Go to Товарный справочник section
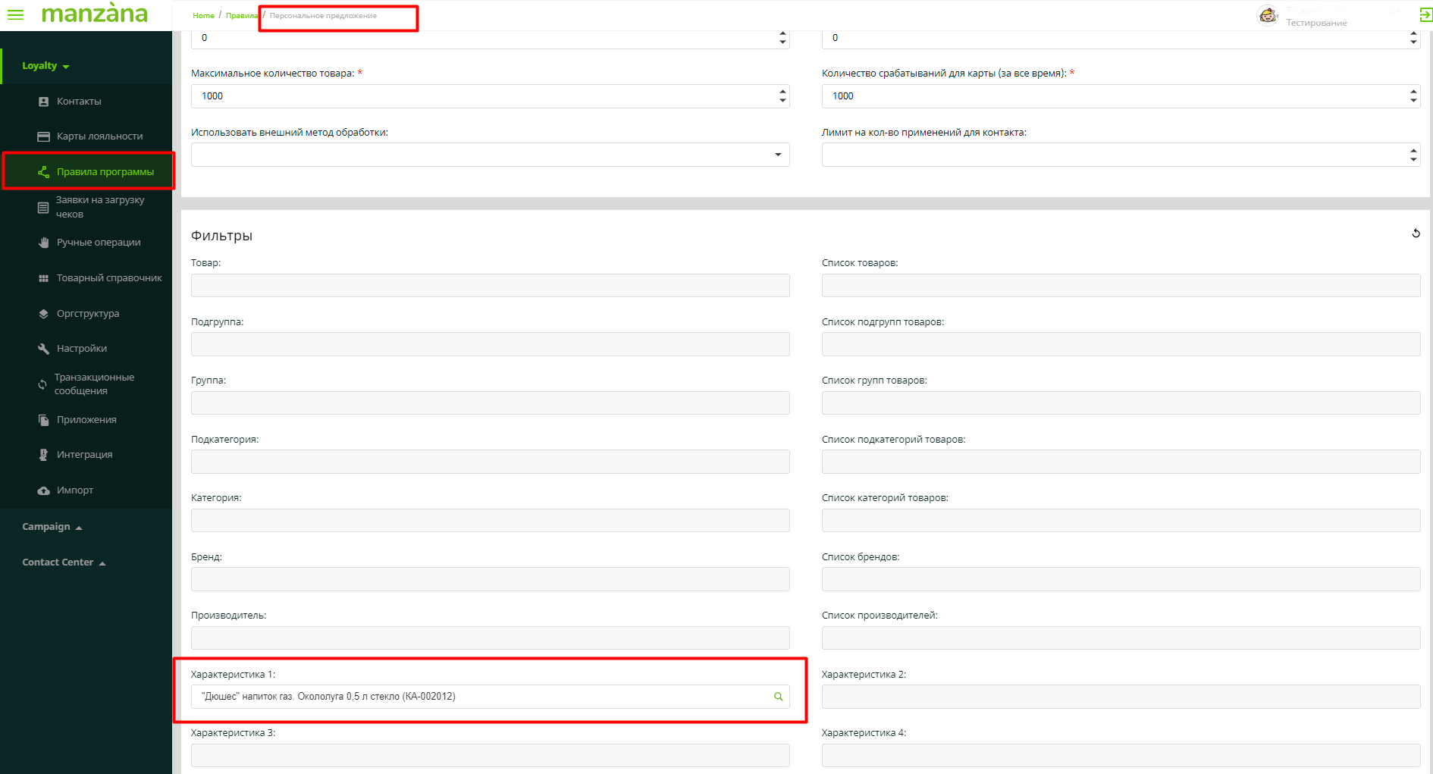This screenshot has height=774, width=1433. coord(109,278)
